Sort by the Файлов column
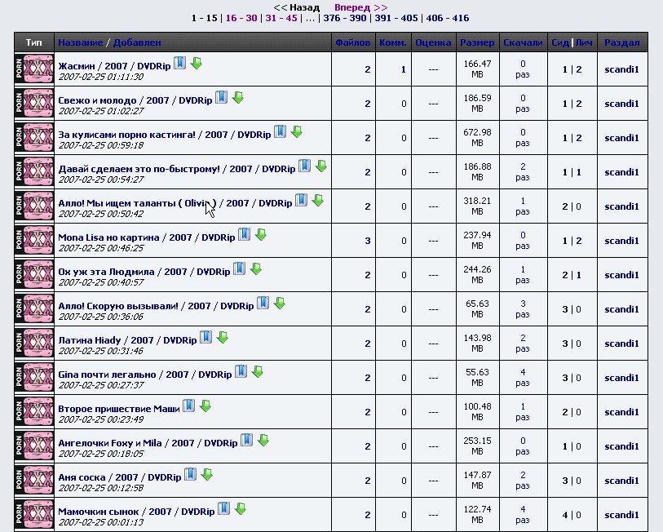 point(352,42)
